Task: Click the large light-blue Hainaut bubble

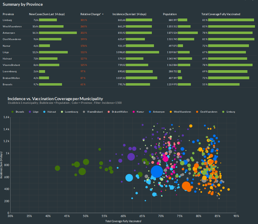Action: coord(129,178)
